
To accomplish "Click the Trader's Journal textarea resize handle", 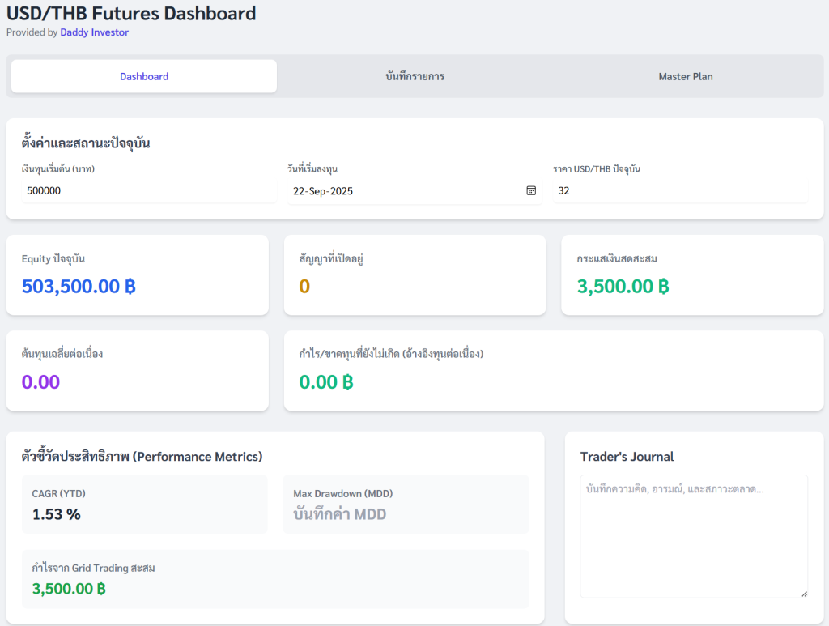I will (x=804, y=594).
